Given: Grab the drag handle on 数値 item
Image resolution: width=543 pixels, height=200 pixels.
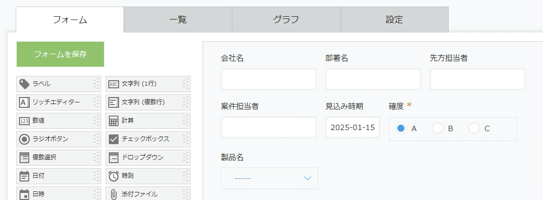Looking at the screenshot, I should tap(96, 121).
